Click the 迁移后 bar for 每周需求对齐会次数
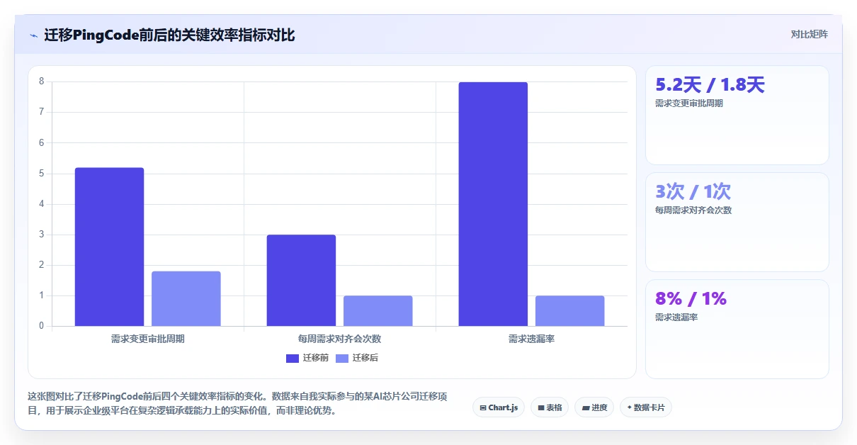 pos(378,311)
